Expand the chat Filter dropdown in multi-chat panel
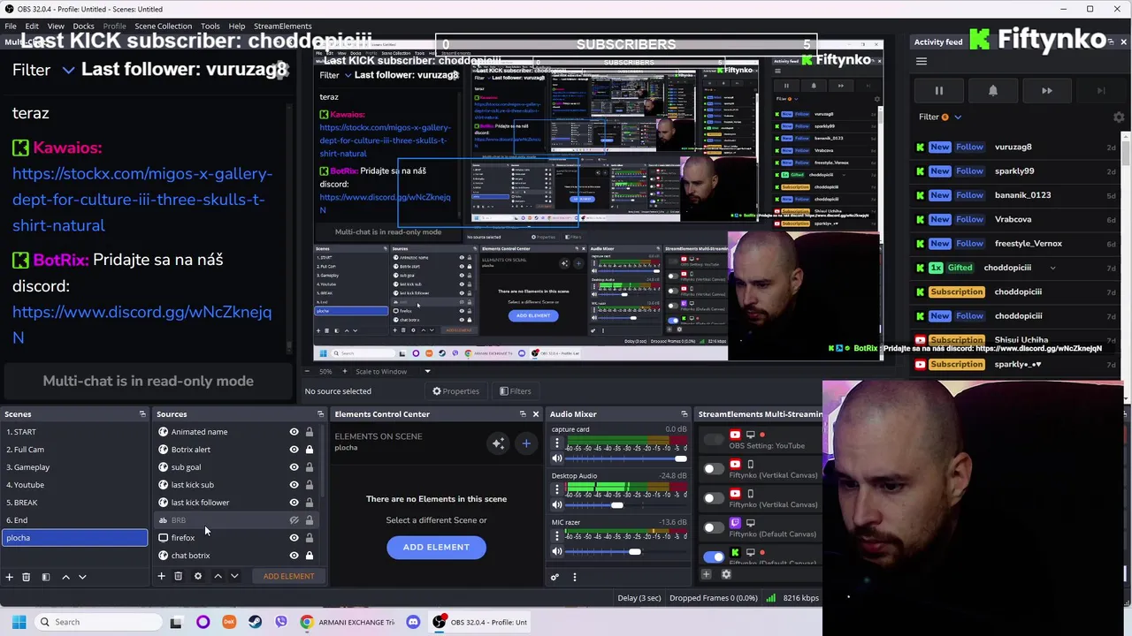Screen dimensions: 1132x636 [67, 70]
